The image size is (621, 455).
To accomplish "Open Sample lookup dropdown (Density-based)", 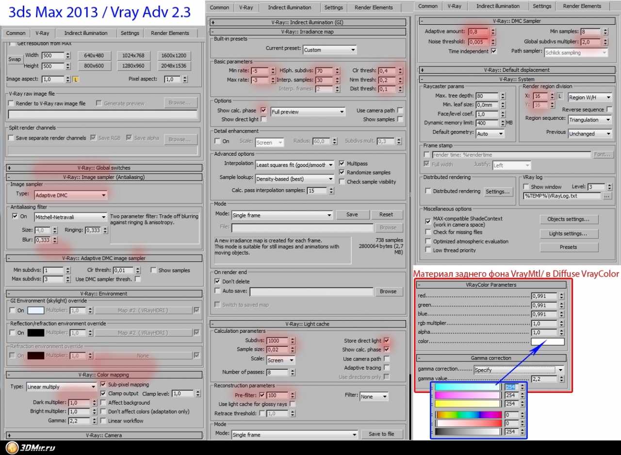I will tap(295, 179).
